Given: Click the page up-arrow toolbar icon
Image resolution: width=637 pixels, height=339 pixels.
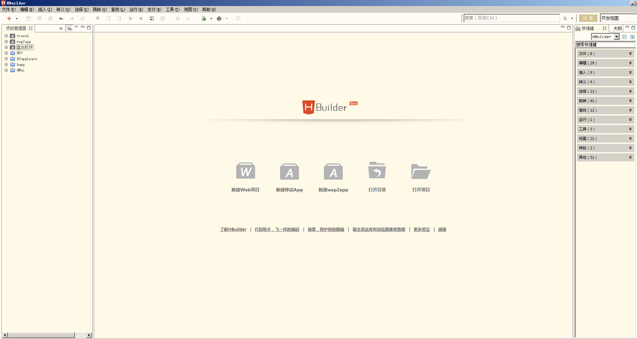Looking at the screenshot, I should 109,19.
